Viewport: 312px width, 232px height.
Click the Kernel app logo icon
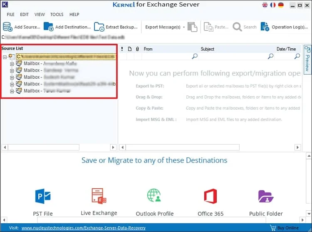(5, 4)
